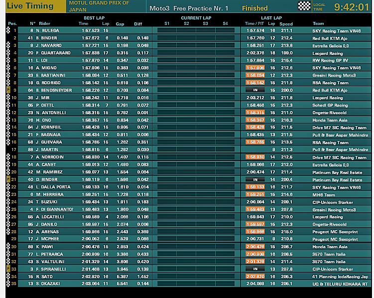Click rider name N. BULEGA
This screenshot has width=374, height=298.
(x=47, y=30)
